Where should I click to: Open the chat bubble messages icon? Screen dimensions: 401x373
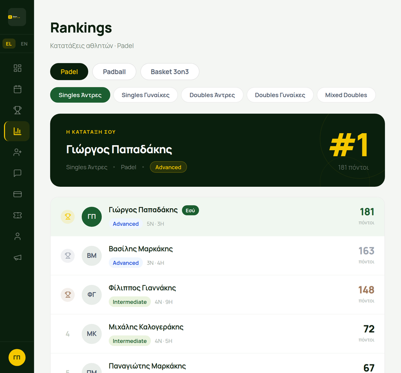pyautogui.click(x=18, y=173)
